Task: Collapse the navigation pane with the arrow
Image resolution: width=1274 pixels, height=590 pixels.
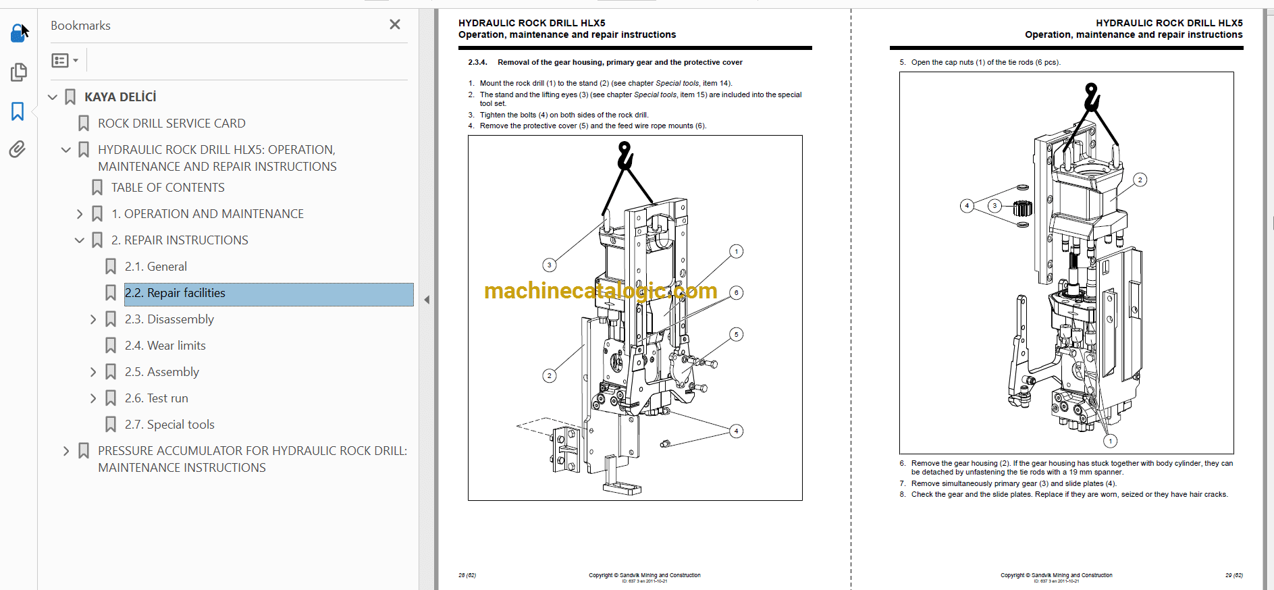Action: [x=427, y=300]
